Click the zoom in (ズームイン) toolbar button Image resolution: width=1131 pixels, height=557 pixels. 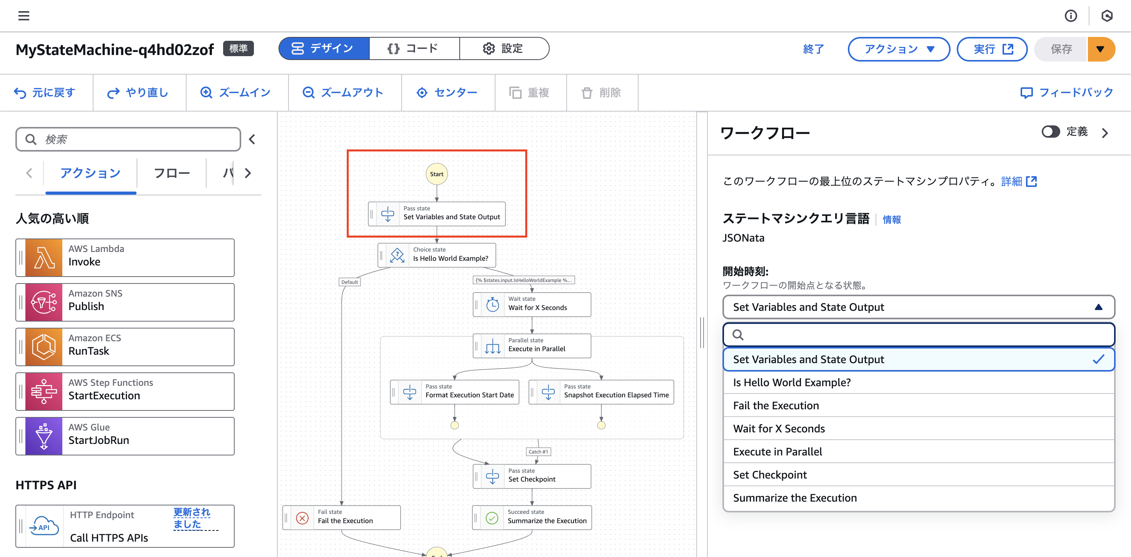(x=236, y=93)
